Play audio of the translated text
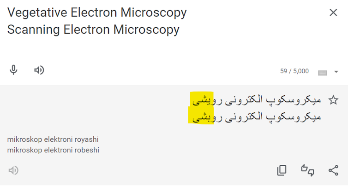The image size is (348, 186). [x=13, y=170]
